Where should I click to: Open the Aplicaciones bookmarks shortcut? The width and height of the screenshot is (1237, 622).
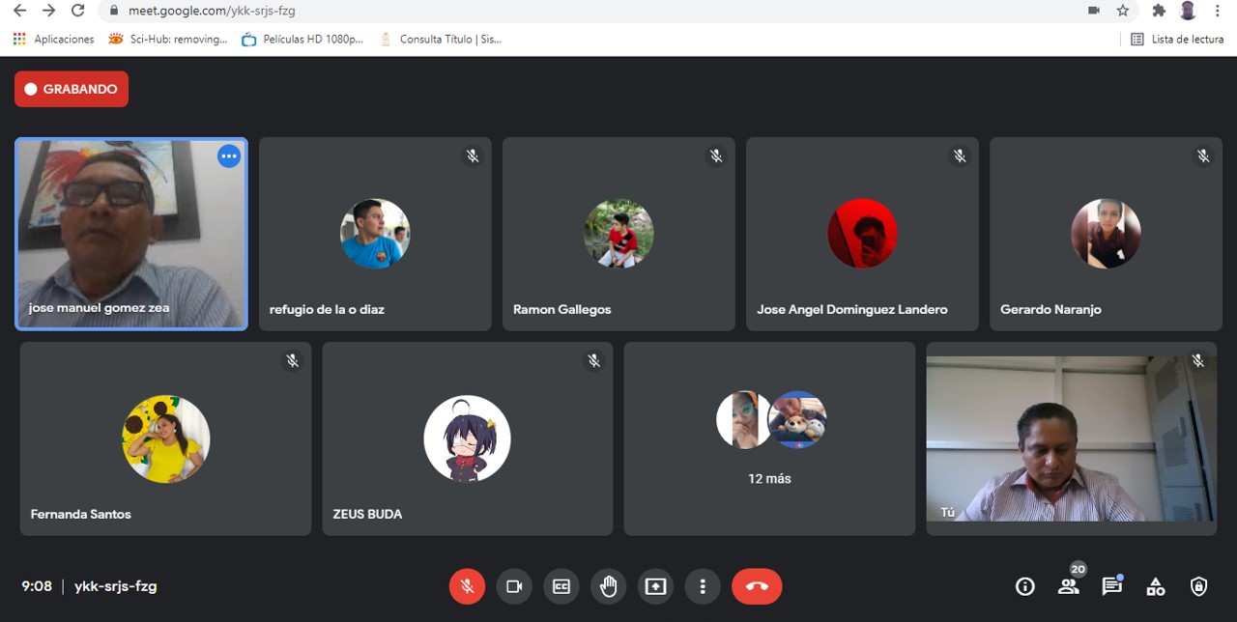pyautogui.click(x=54, y=40)
